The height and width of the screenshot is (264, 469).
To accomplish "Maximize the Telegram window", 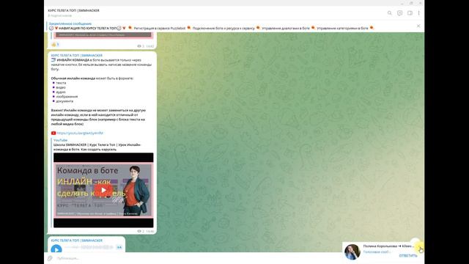I will [x=411, y=3].
